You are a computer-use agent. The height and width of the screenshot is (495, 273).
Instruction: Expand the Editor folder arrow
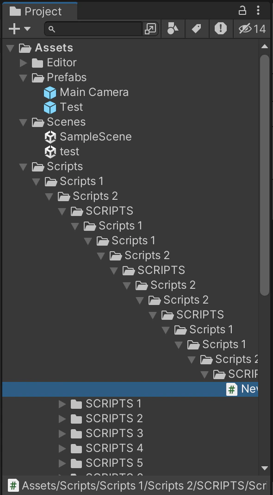pyautogui.click(x=23, y=63)
